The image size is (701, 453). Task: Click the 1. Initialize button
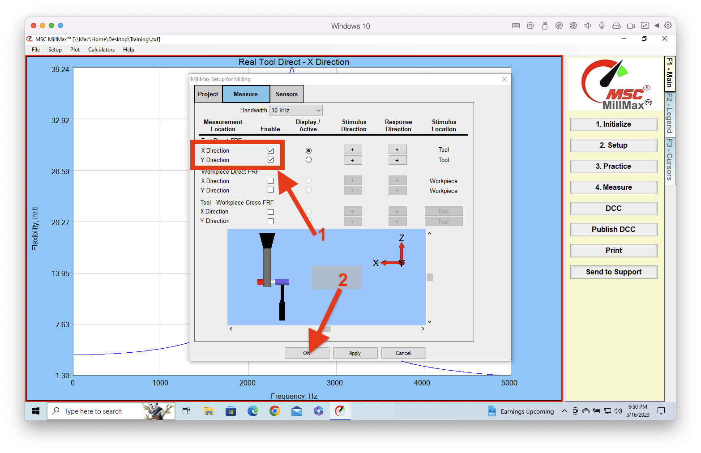click(x=613, y=124)
